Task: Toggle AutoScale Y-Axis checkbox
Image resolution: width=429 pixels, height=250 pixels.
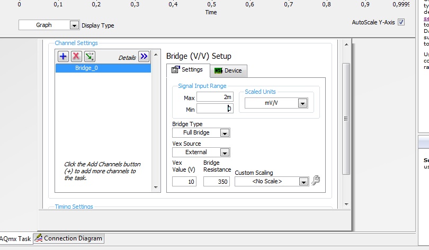Action: pyautogui.click(x=401, y=22)
